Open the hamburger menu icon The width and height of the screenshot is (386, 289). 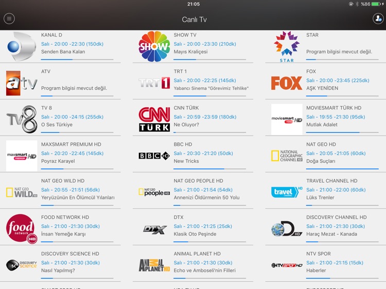[9, 18]
